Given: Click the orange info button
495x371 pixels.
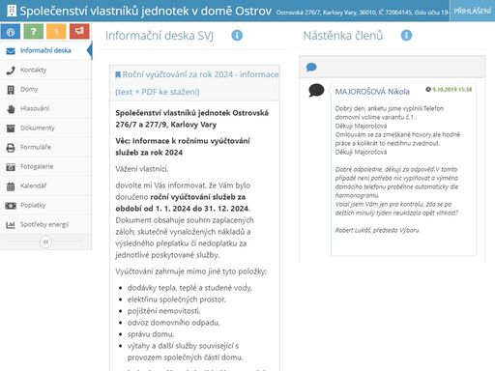Looking at the screenshot, I should click(56, 32).
